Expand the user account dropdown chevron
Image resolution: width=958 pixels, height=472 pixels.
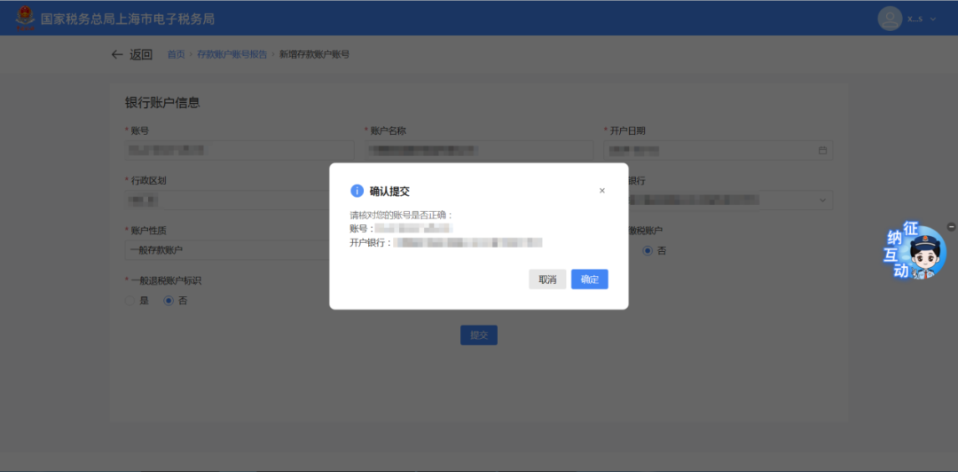[933, 19]
